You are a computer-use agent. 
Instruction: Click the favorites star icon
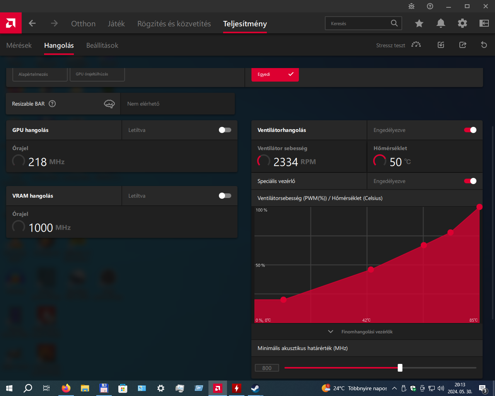pyautogui.click(x=419, y=23)
